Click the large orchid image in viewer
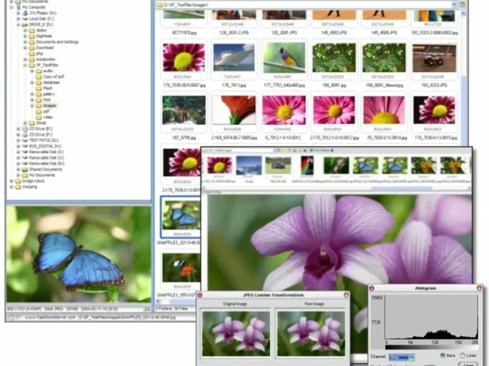Viewport: 489px width, 366px height. point(340,243)
